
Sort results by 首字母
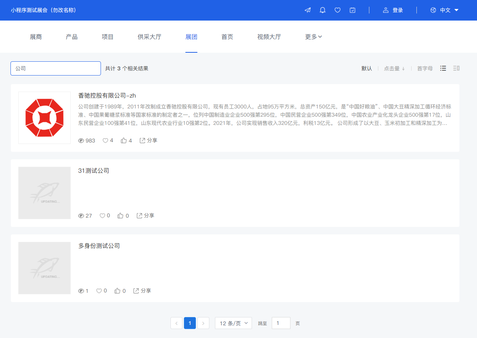(425, 68)
